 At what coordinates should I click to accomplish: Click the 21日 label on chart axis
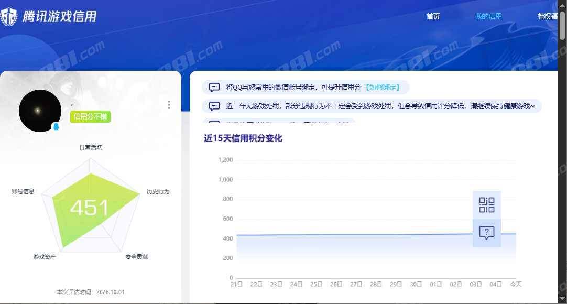coord(236,284)
